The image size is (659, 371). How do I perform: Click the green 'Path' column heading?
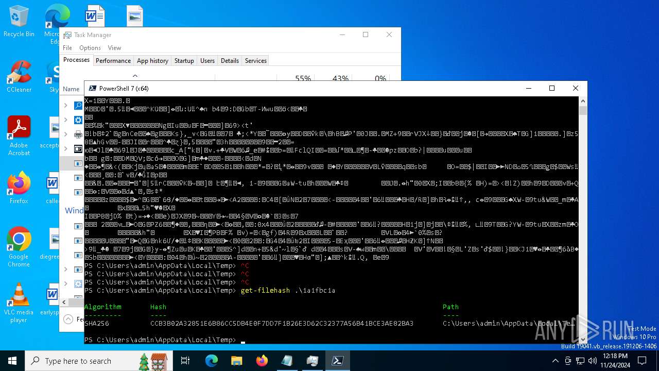(x=450, y=307)
